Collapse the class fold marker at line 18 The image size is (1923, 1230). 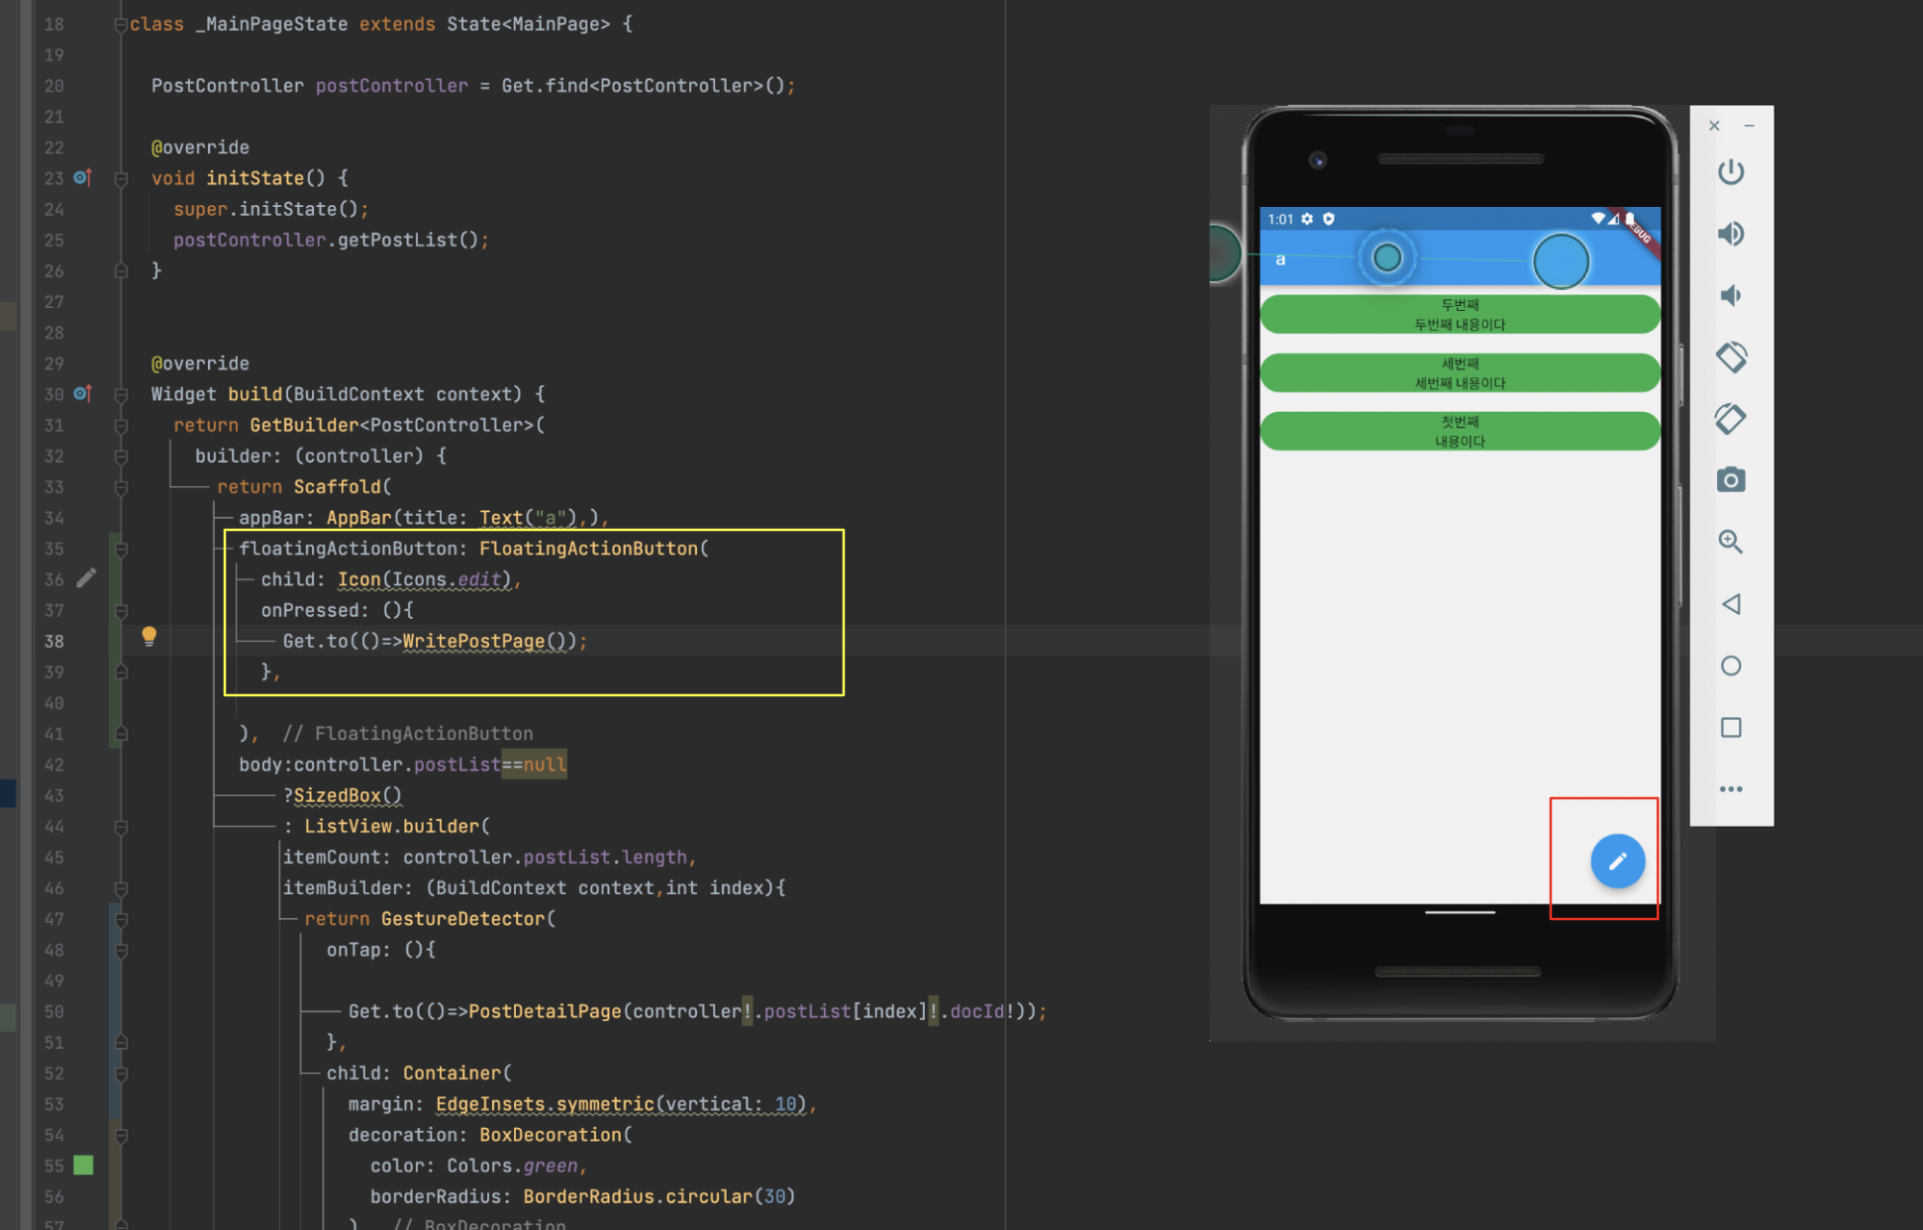pos(120,25)
